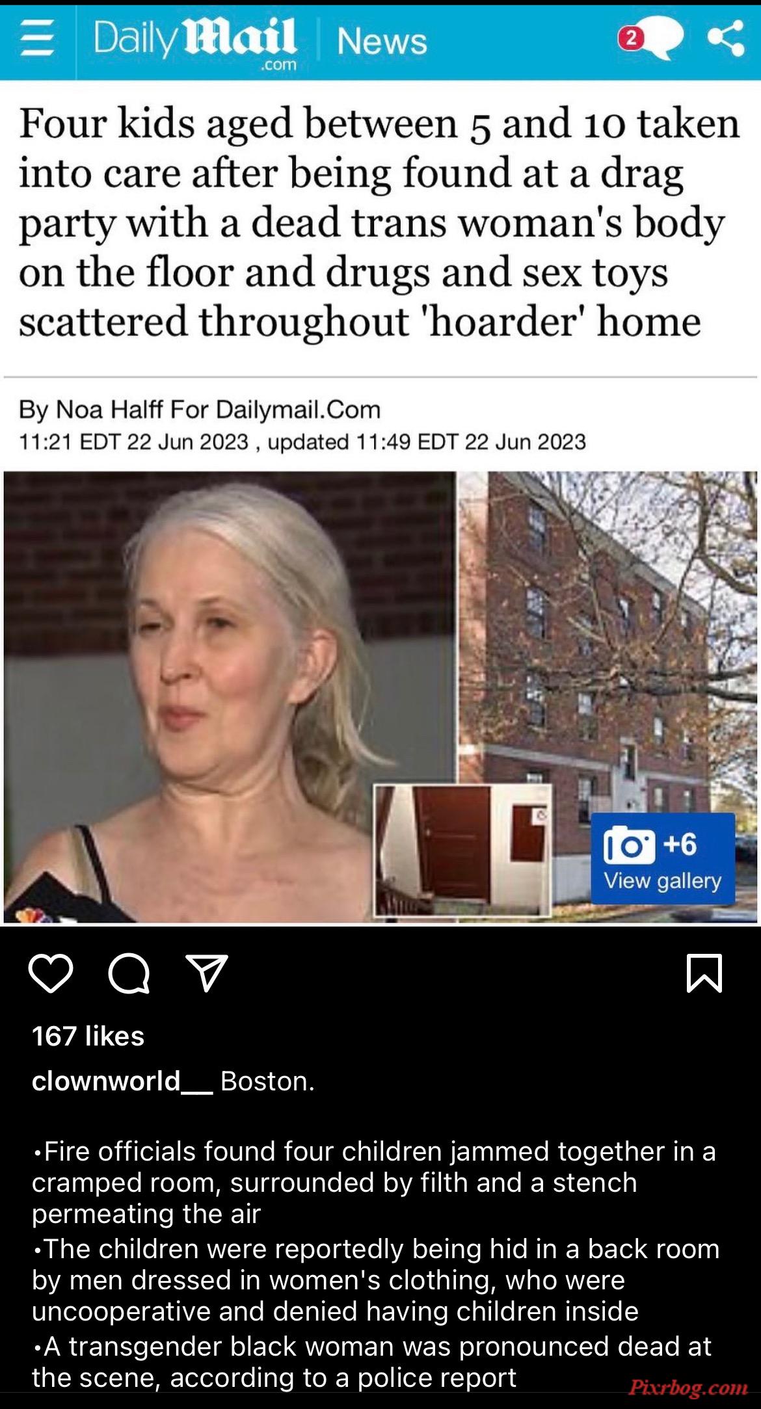761x1409 pixels.
Task: Open the brick apartment building photo
Action: (x=608, y=696)
